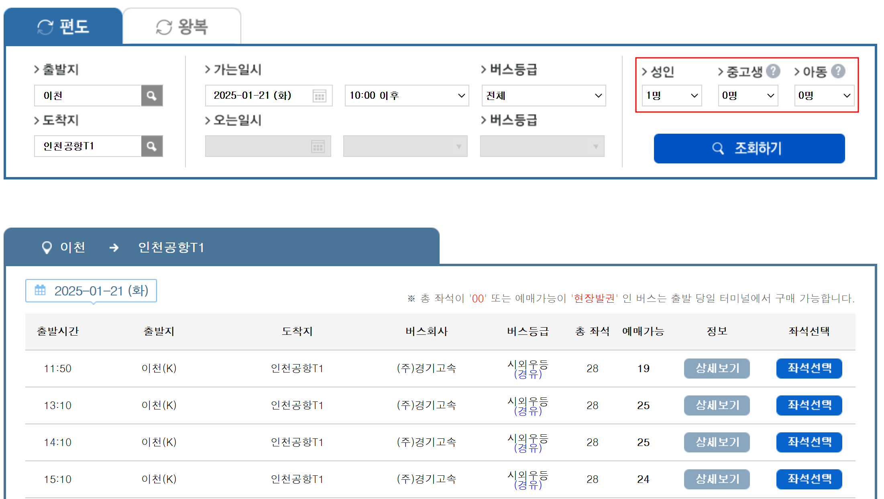Click the 경유 link in the 14:10 row
Viewport: 884px width, 499px height.
point(528,448)
